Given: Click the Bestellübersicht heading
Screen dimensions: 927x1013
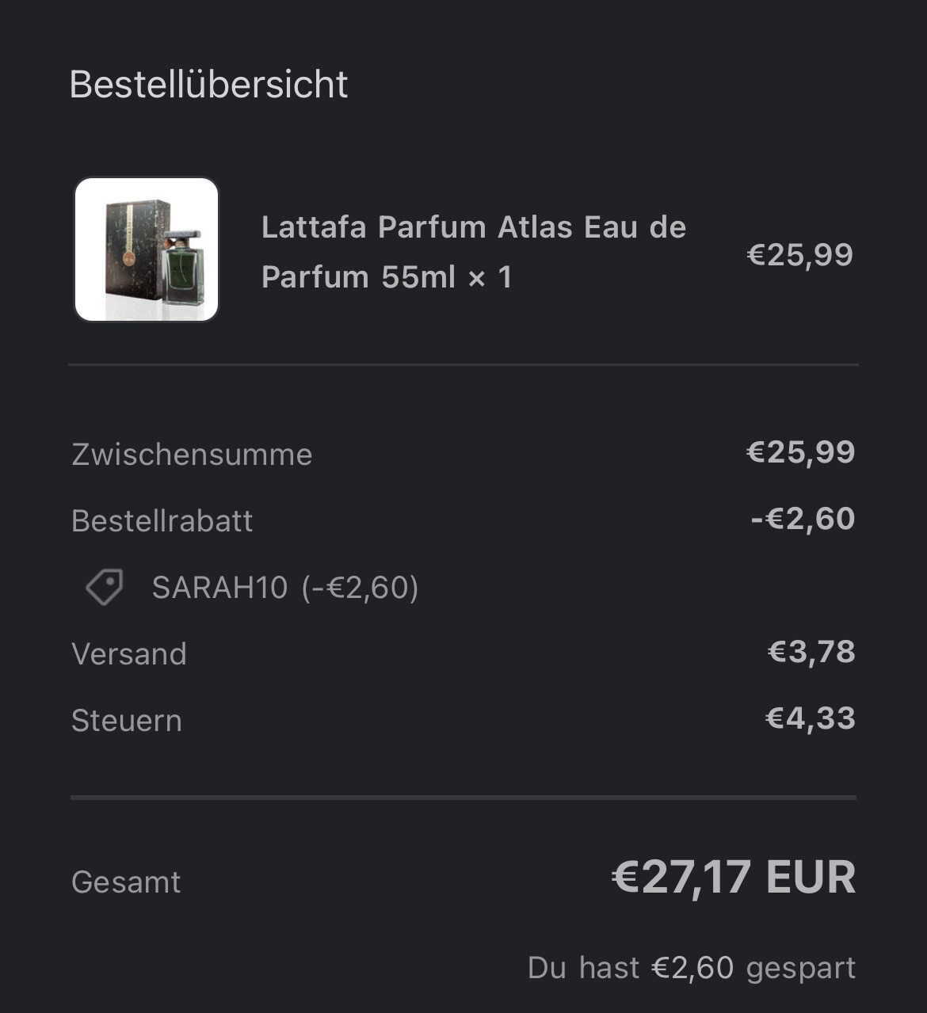Looking at the screenshot, I should click(x=208, y=85).
